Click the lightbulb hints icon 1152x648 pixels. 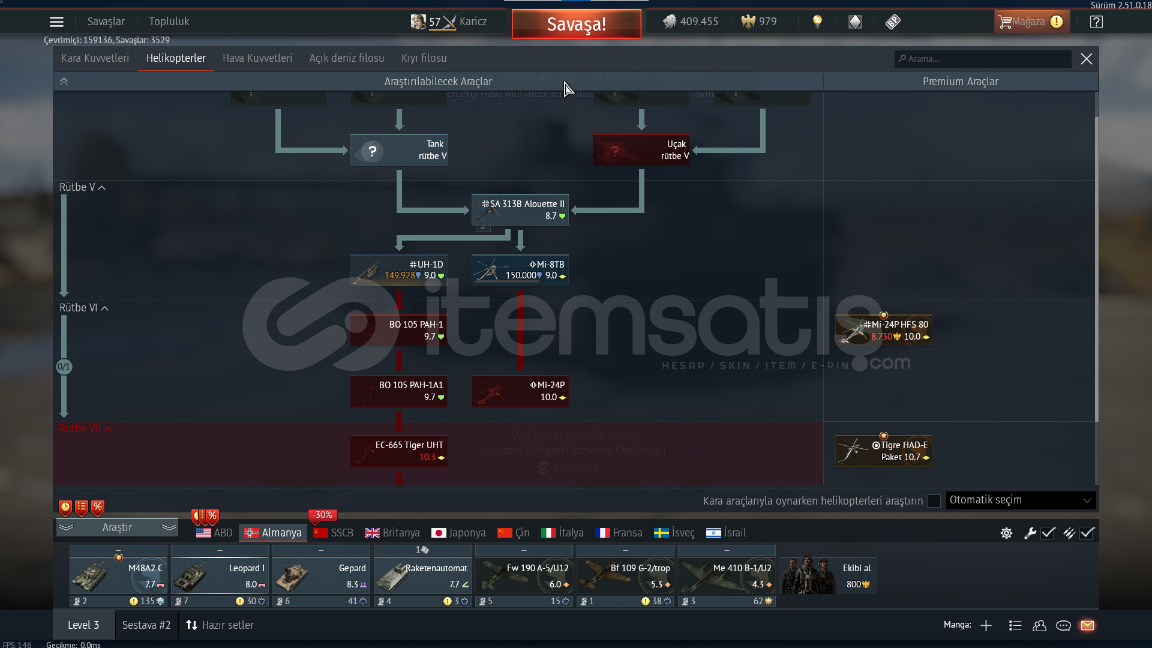click(x=817, y=22)
